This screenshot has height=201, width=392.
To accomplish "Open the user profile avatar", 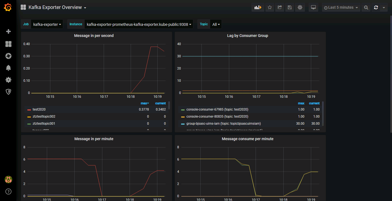I will [8, 179].
